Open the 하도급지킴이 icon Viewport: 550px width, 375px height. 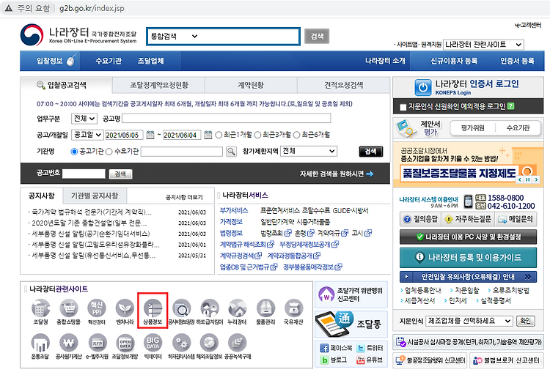pyautogui.click(x=210, y=308)
